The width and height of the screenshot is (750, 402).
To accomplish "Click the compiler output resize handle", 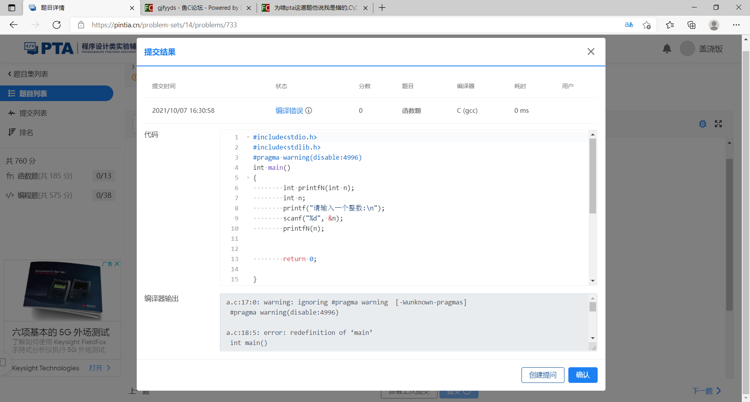I will [x=594, y=347].
